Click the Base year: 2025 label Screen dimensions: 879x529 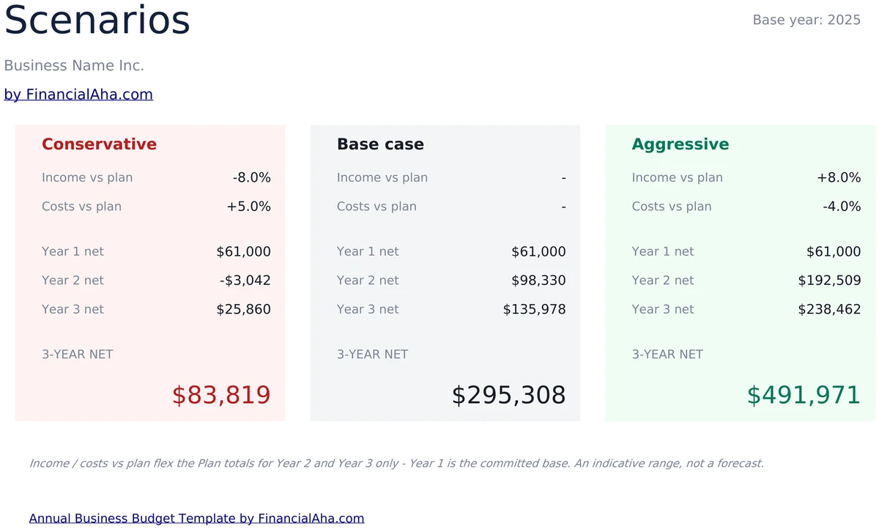(806, 20)
